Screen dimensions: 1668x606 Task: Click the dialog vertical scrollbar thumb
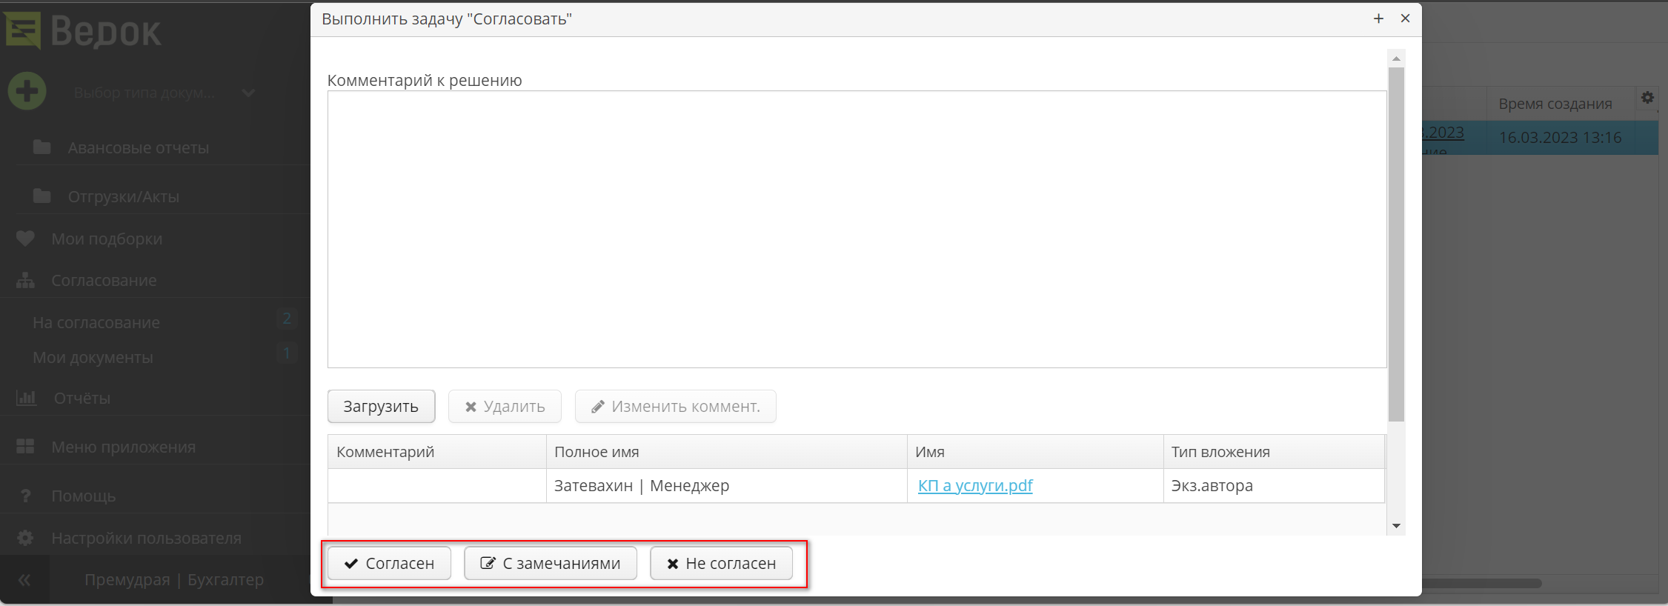click(x=1396, y=244)
